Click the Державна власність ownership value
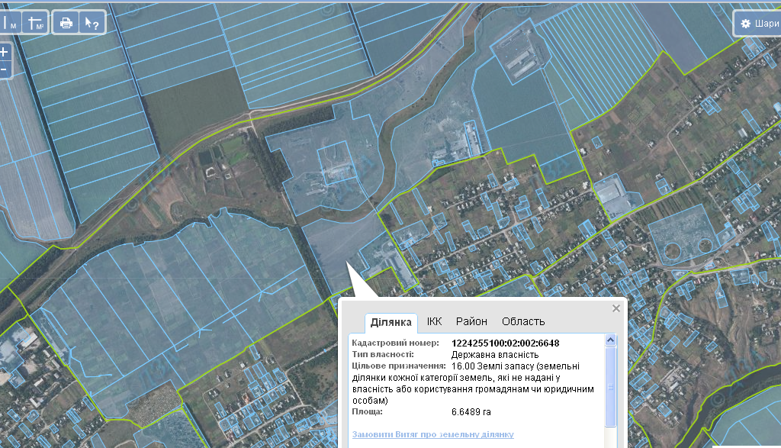 (495, 355)
